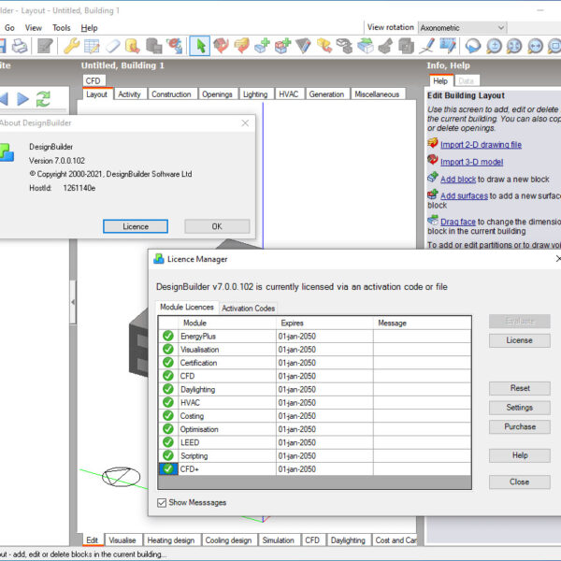Click OK in the About DesignBuilder dialog
Viewport: 561px width, 561px height.
(x=217, y=226)
